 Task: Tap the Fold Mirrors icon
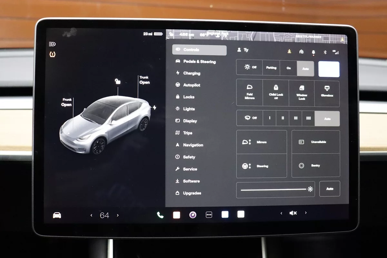(249, 93)
